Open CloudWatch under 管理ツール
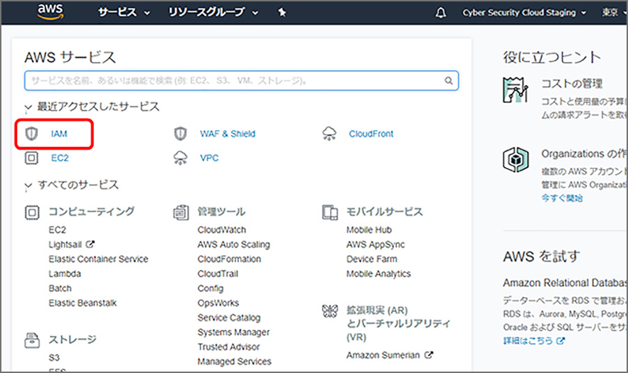The height and width of the screenshot is (373, 628). pos(221,230)
